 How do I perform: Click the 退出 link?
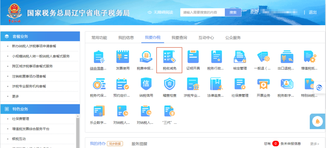click(312, 12)
